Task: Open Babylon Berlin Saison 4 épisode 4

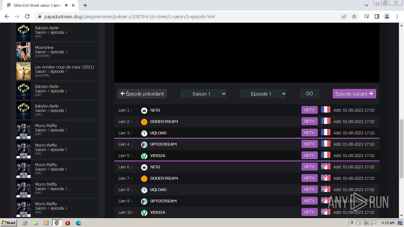Action: 57,32
